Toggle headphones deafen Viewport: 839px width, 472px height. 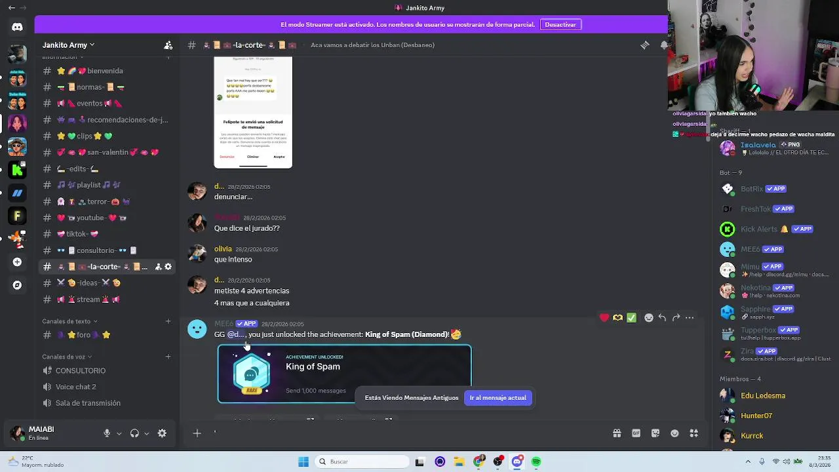134,433
